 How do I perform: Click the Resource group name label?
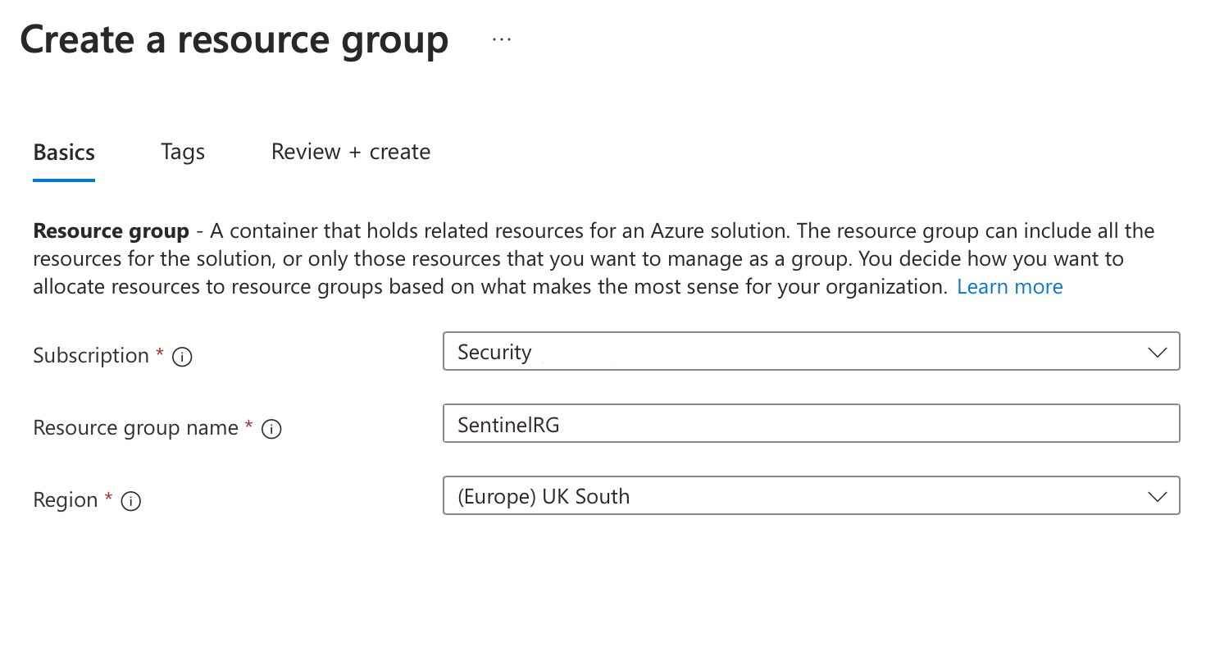coord(135,428)
